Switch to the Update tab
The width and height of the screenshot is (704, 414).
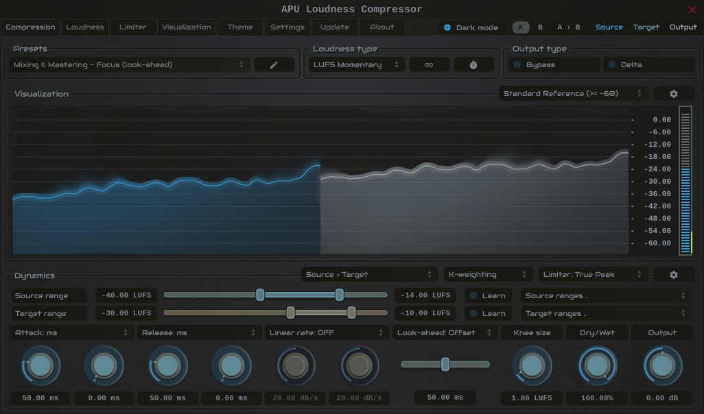334,27
